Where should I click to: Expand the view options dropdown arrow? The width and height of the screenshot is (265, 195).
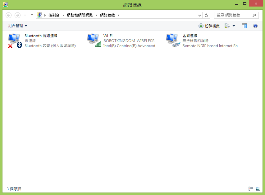click(x=234, y=26)
